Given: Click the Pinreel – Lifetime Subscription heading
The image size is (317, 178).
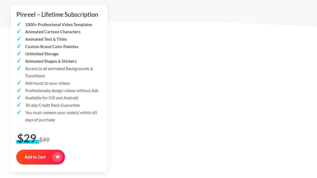Looking at the screenshot, I should point(57,15).
